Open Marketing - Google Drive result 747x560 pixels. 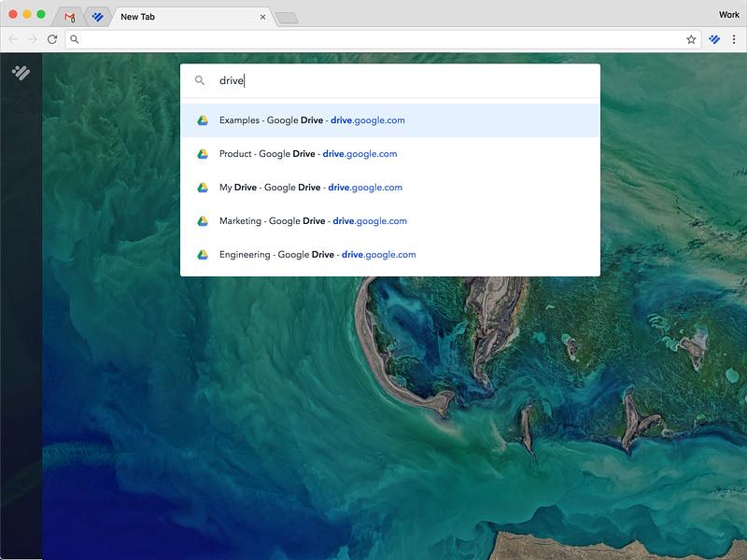(x=390, y=221)
